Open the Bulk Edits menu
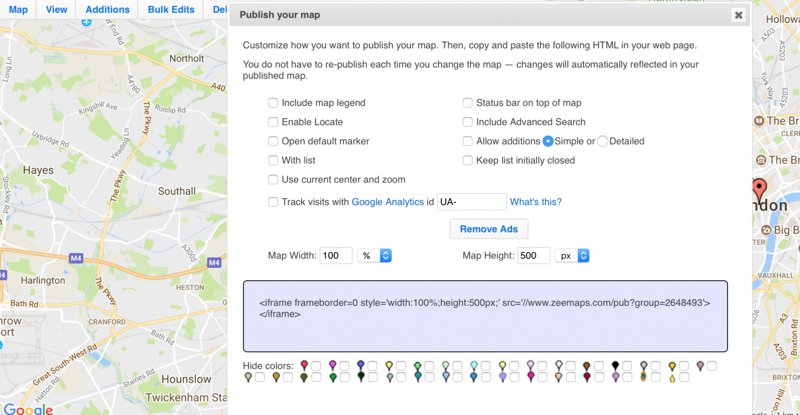Image resolution: width=800 pixels, height=415 pixels. point(170,9)
